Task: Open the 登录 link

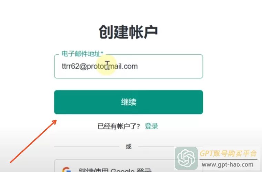Action: [x=151, y=126]
